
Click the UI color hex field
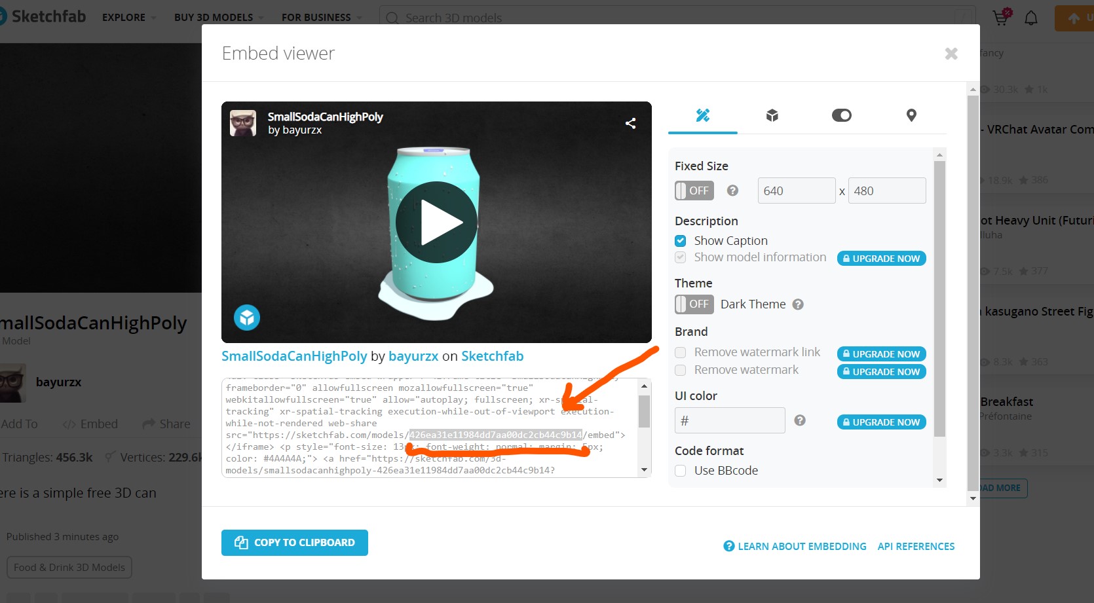point(729,420)
